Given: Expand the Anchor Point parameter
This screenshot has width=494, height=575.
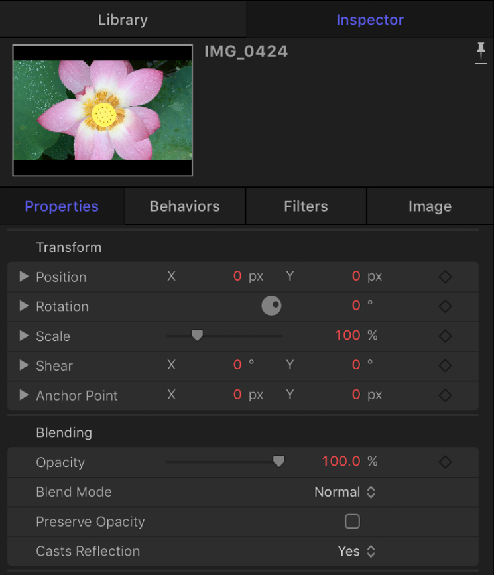Looking at the screenshot, I should point(24,395).
